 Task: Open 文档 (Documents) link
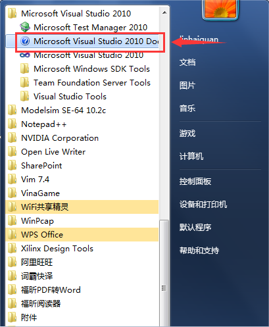[187, 63]
